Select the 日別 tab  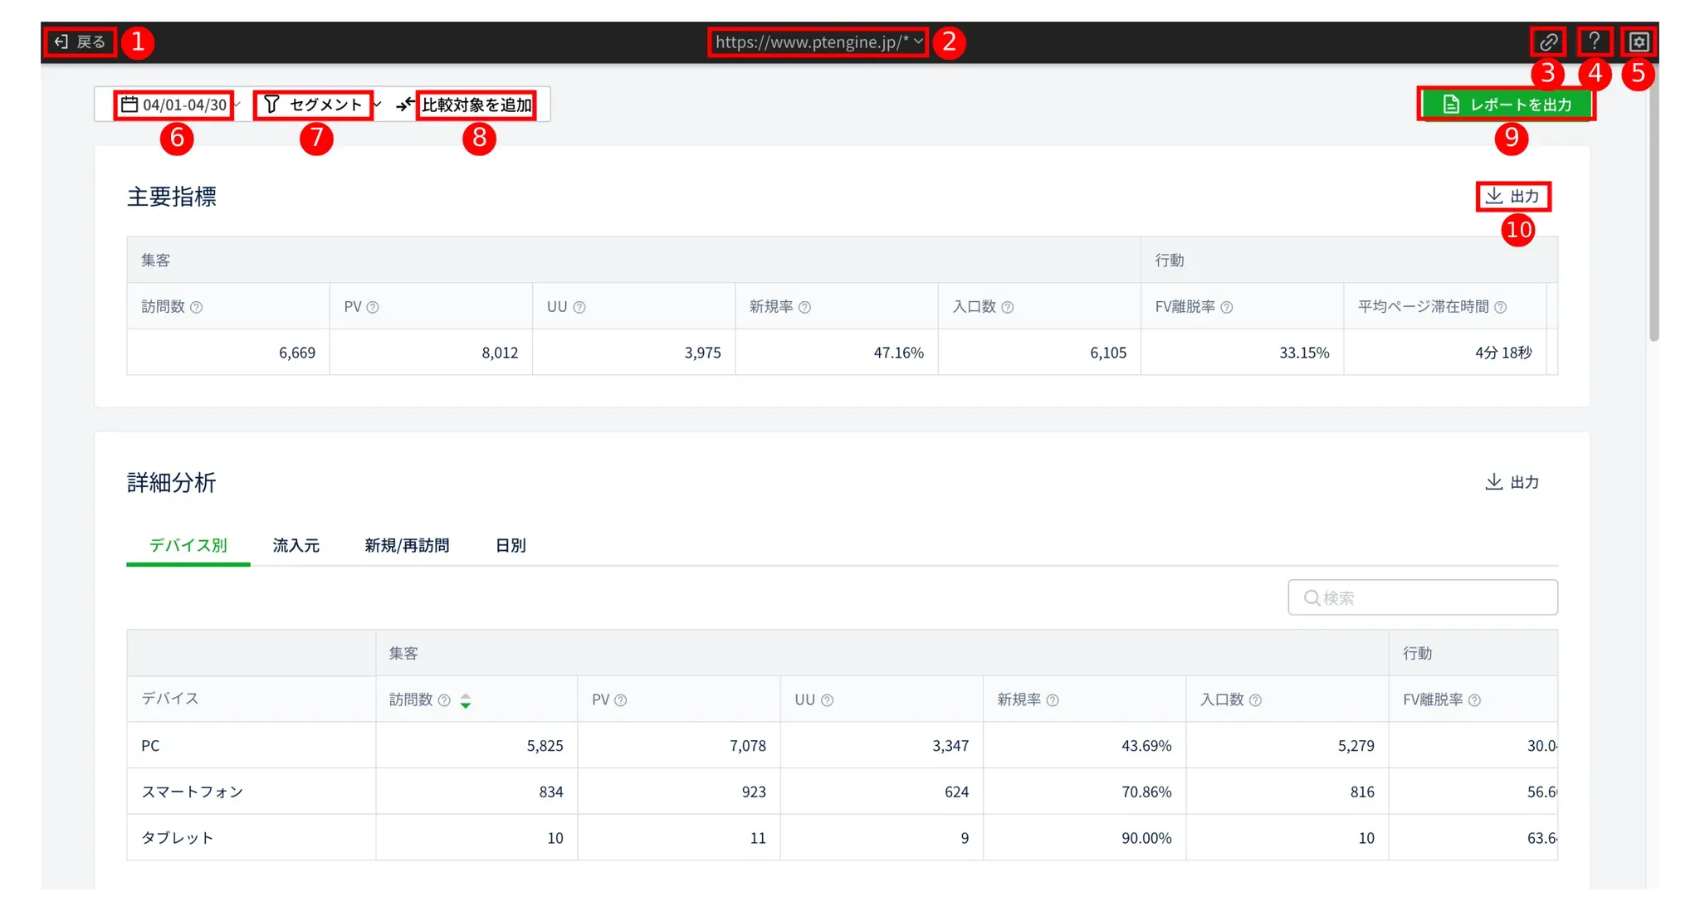point(510,545)
